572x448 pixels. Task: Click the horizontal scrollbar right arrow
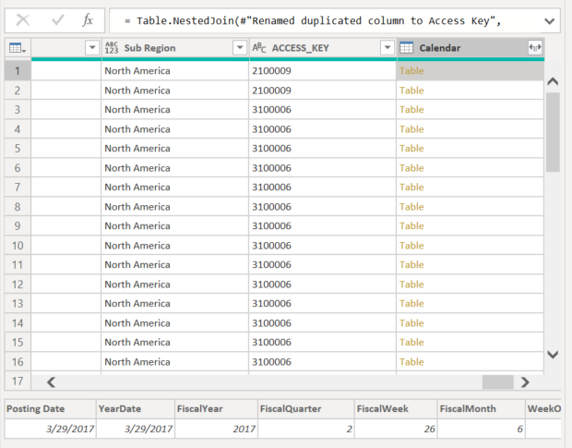point(525,382)
